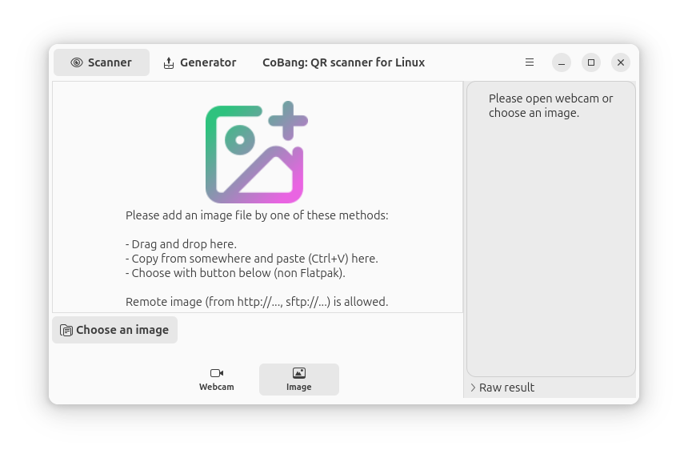Click the large add-image placeholder icon

pos(256,152)
